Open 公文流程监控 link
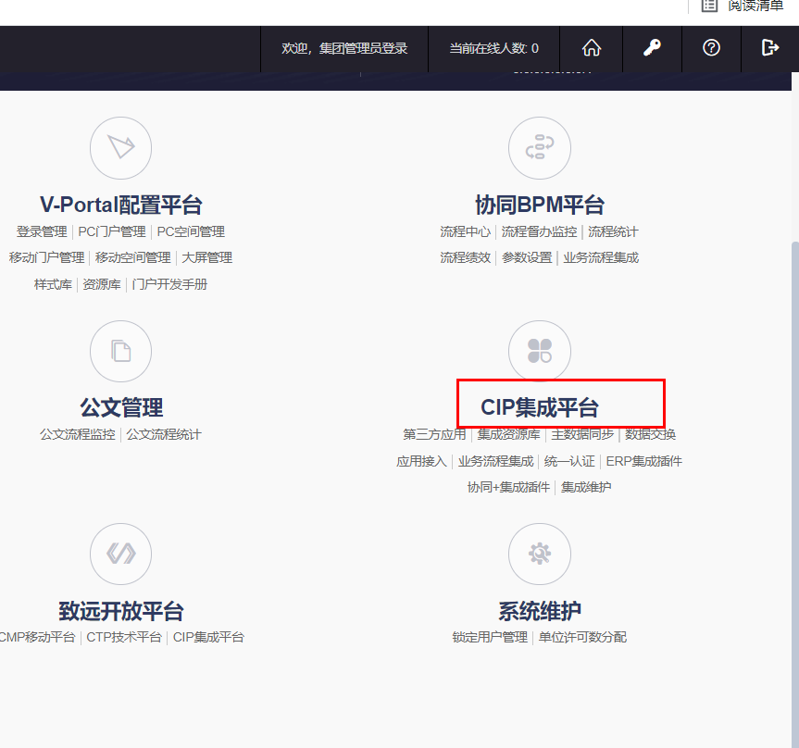 [x=78, y=434]
